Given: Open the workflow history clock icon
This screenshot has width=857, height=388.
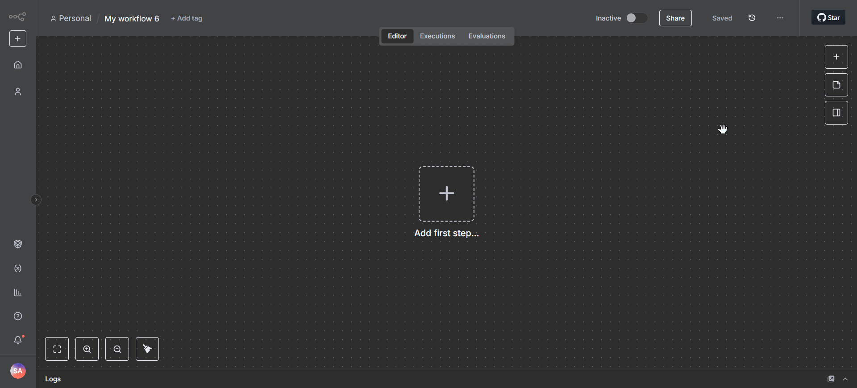Looking at the screenshot, I should (x=752, y=18).
